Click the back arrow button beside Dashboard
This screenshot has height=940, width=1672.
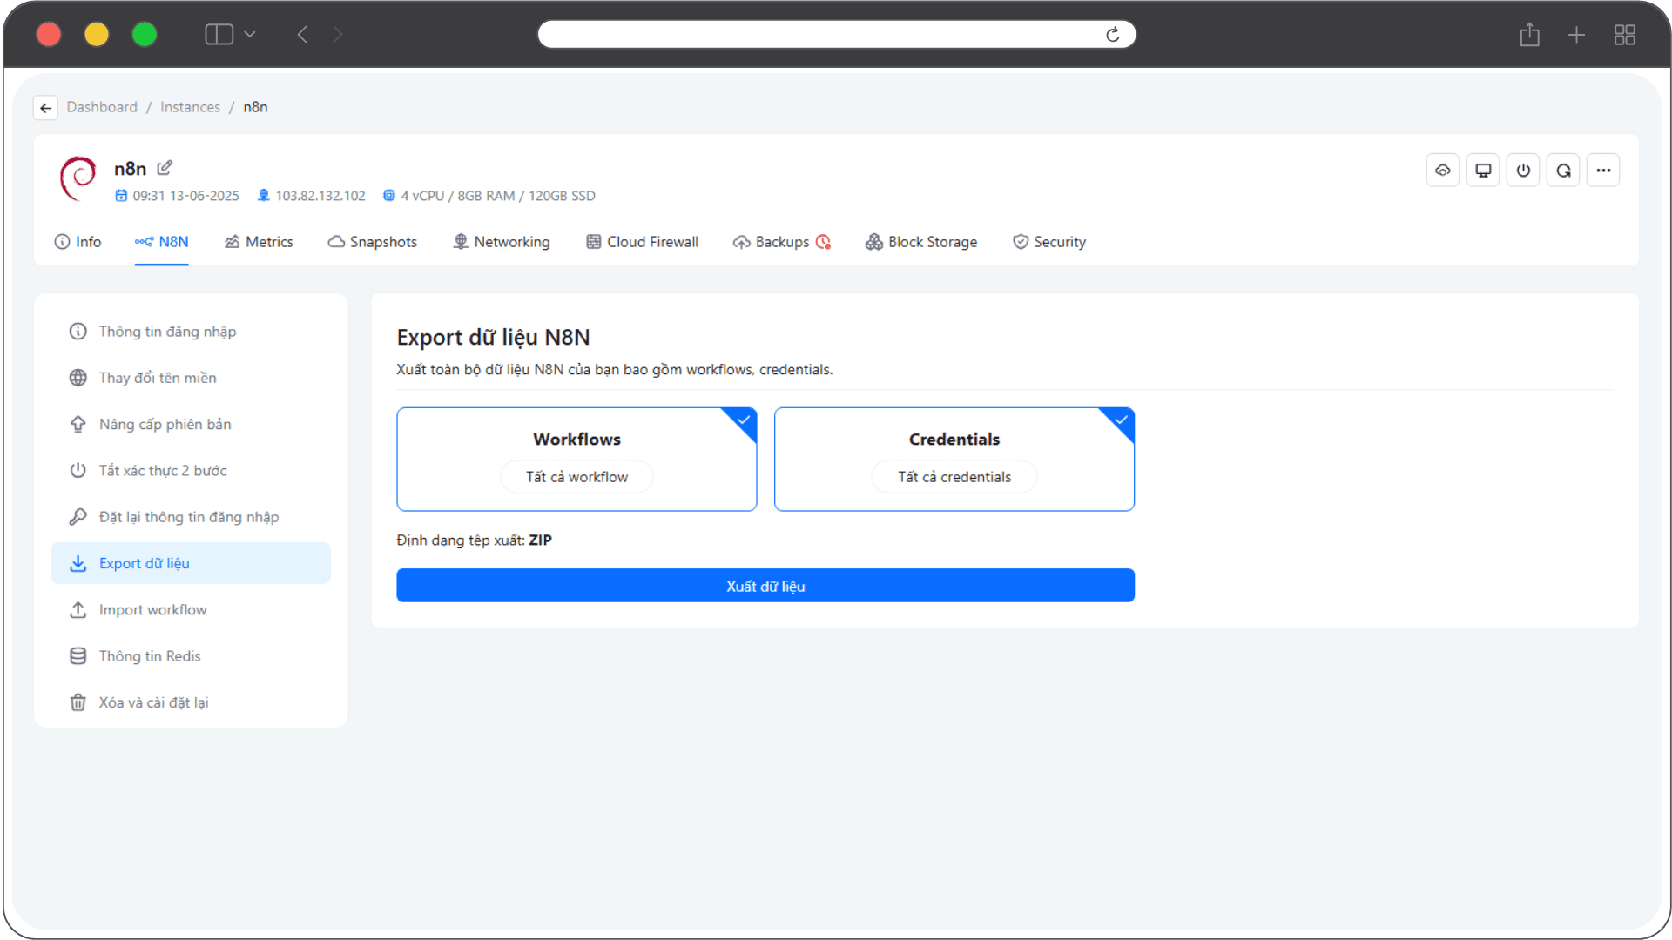[x=45, y=107]
